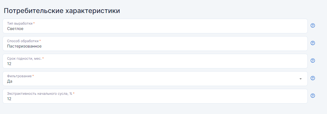Open question-mark icon next to Фильтрование

tap(313, 78)
